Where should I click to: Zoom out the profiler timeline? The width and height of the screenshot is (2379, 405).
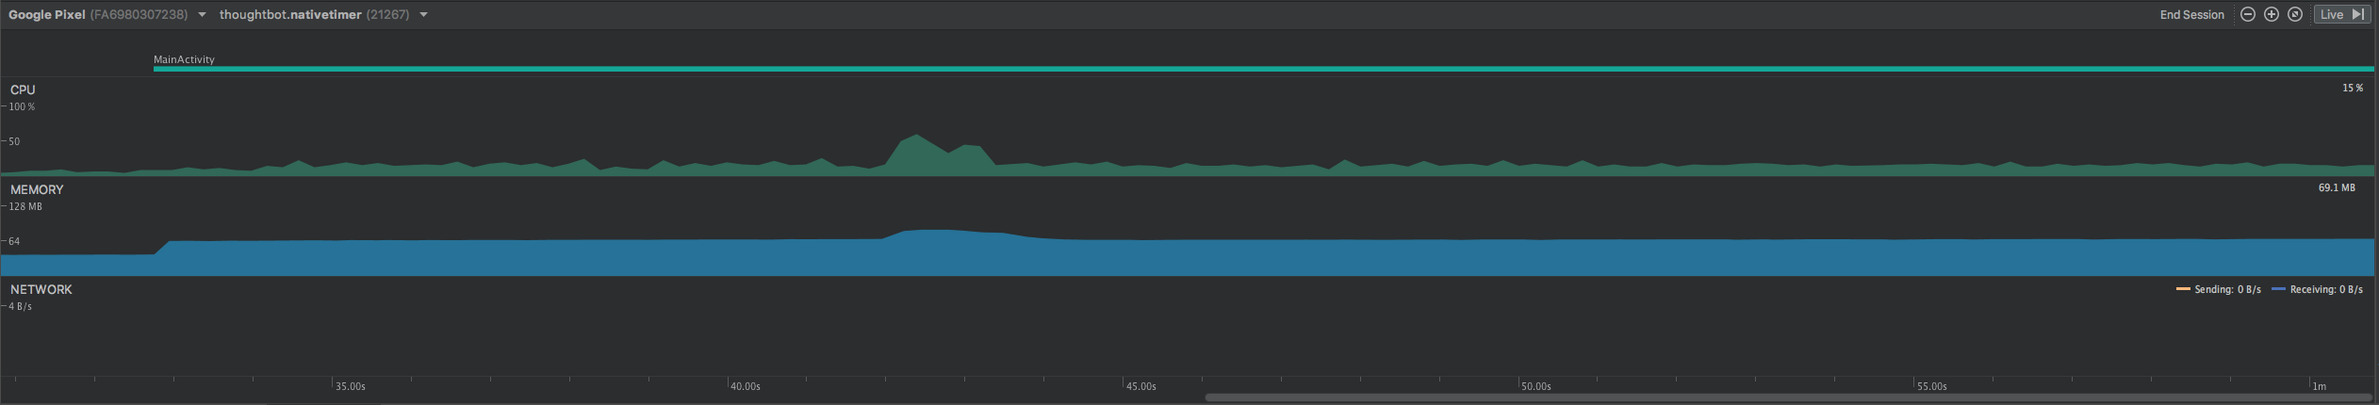[2248, 14]
